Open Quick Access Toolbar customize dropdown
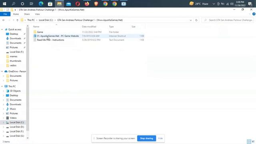Screen dimensions: 256x144 [15, 10]
